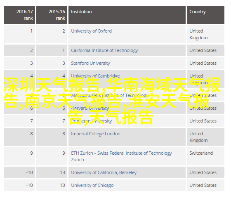Viewport: 231px width, 198px height.
Task: Open the University of Oxford link
Action: pyautogui.click(x=91, y=31)
